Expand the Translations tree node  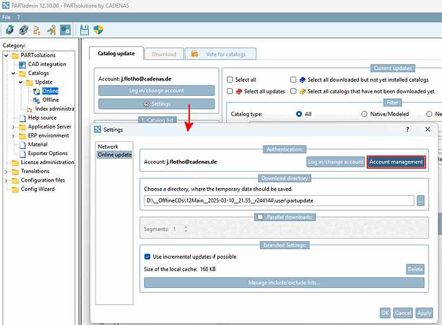[6, 172]
